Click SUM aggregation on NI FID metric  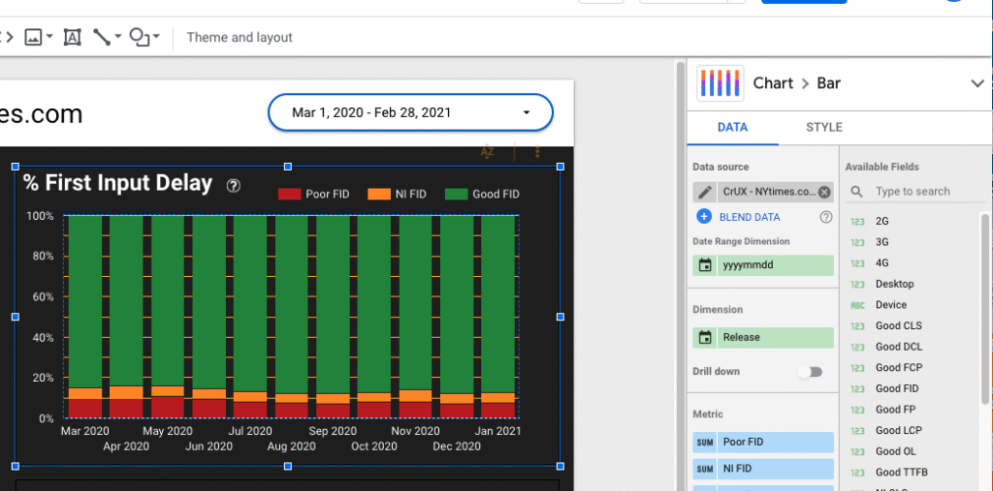click(705, 469)
